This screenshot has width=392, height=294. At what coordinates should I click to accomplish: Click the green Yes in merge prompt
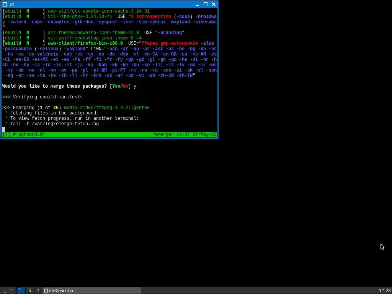(116, 86)
